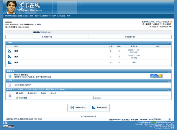Click the 卡卡在线 footer link
177x130 pixels.
click(x=134, y=119)
